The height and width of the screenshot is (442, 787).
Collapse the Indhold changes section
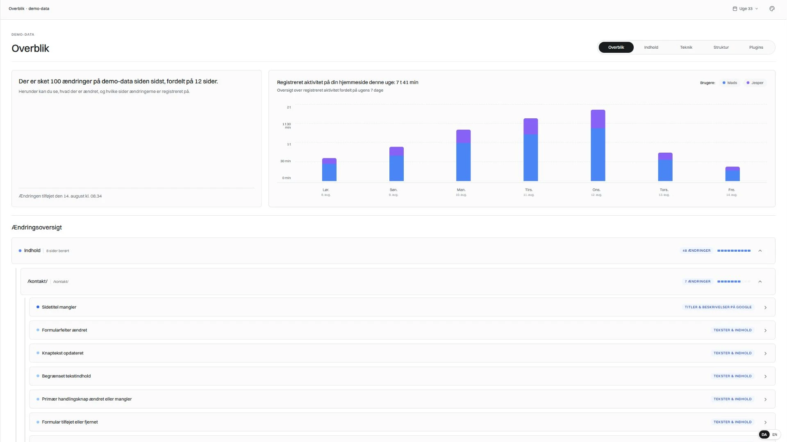coord(760,251)
